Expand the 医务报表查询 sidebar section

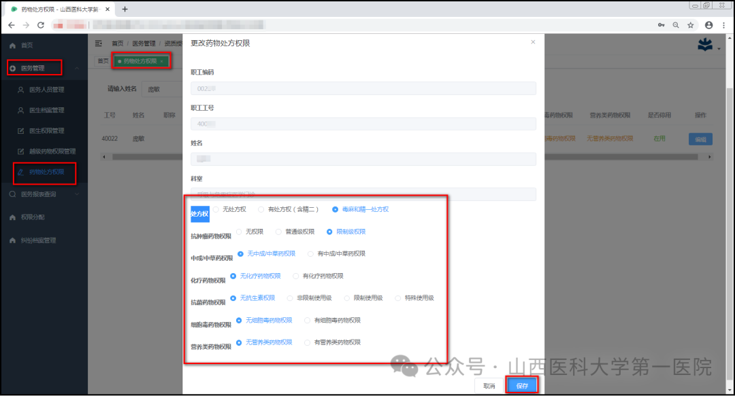click(x=39, y=194)
